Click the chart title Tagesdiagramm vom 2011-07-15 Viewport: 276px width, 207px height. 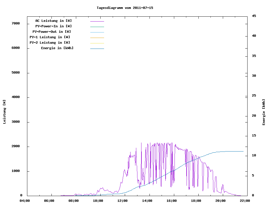(125, 8)
